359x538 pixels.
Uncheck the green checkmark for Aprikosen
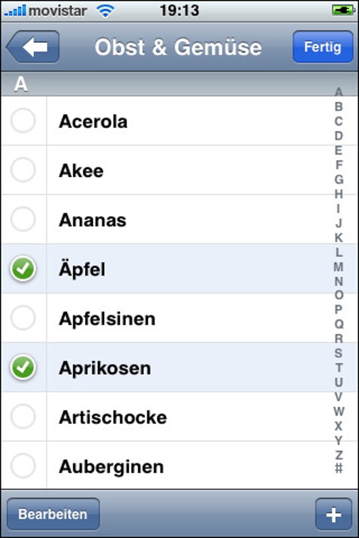(23, 368)
